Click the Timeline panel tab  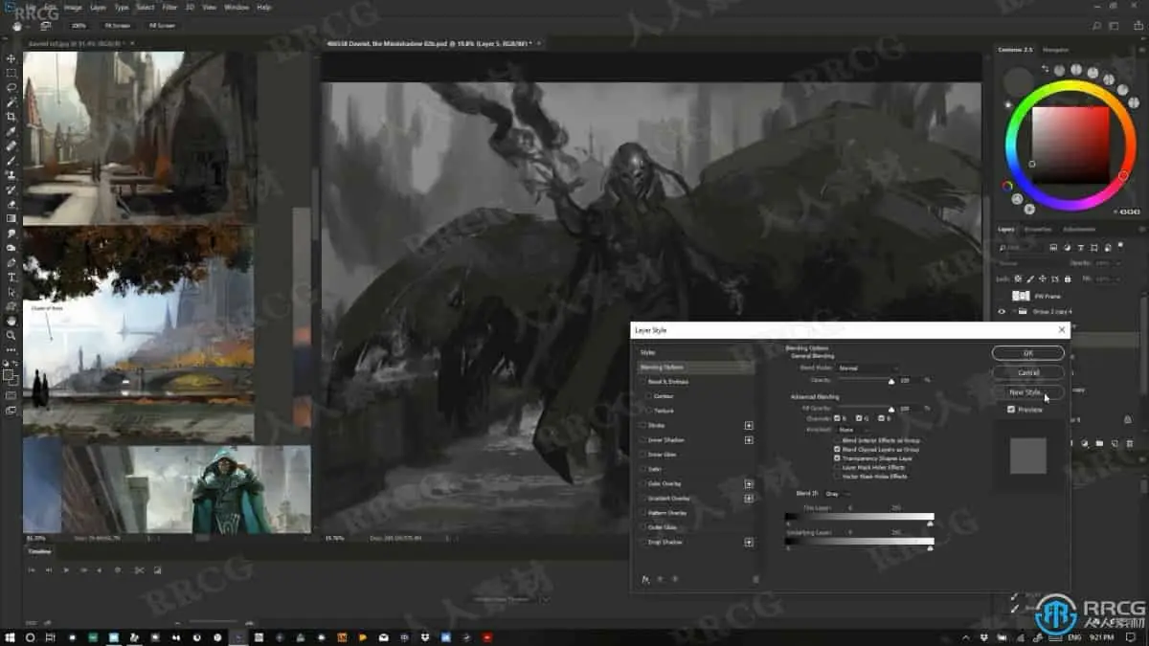coord(39,551)
